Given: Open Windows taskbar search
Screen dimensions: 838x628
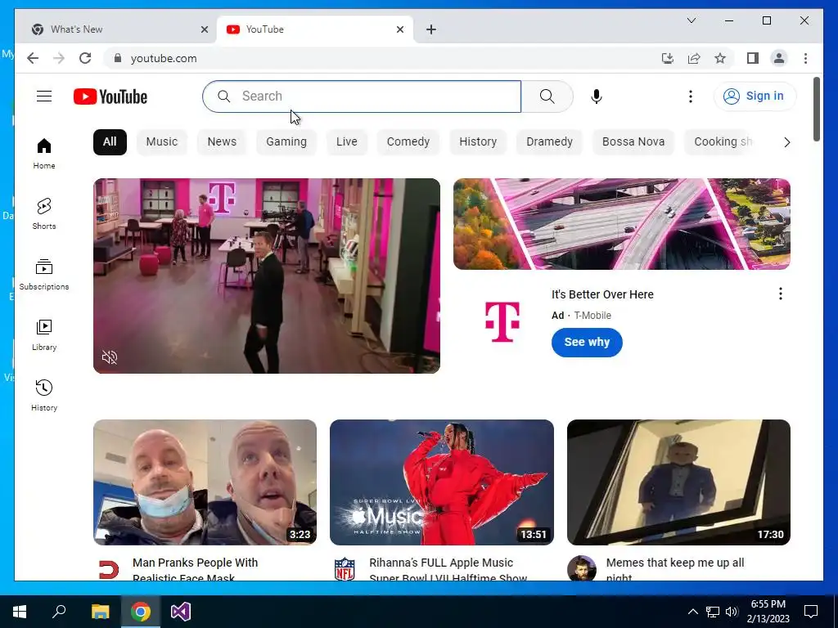Looking at the screenshot, I should coord(59,612).
